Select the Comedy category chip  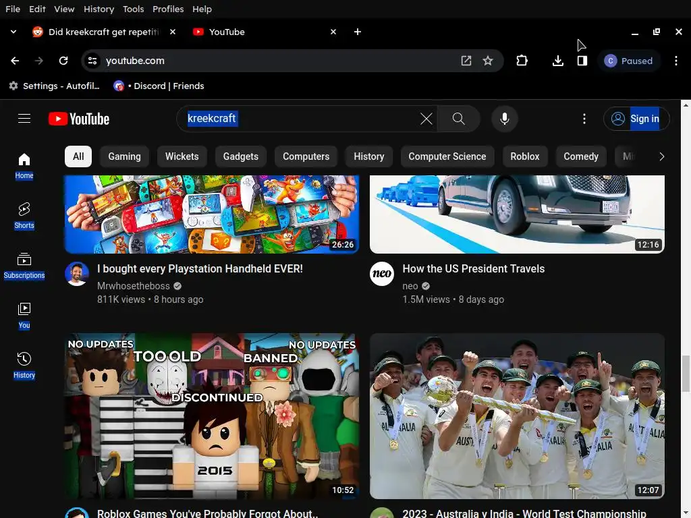581,156
